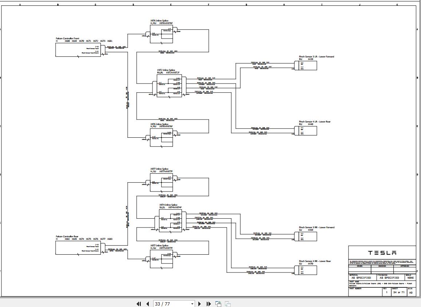Open the page number dropdown list
This screenshot has width=421, height=307.
(192, 304)
